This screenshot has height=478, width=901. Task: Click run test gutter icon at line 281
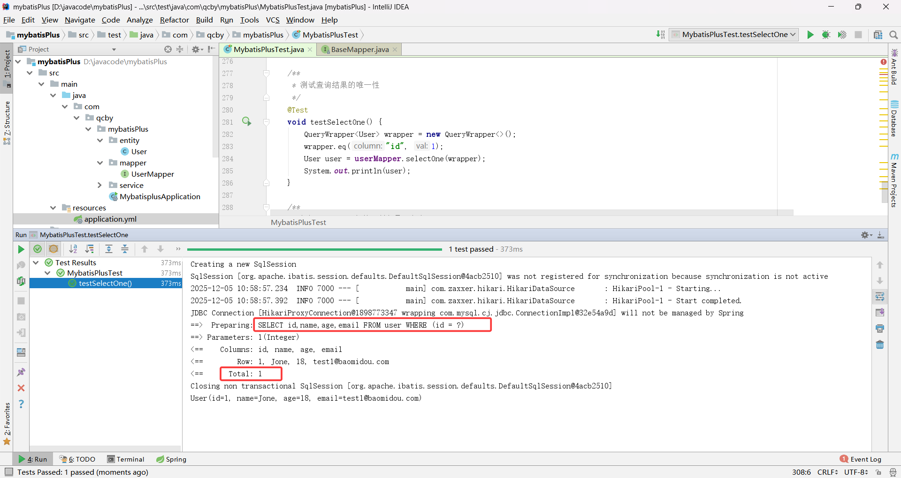246,122
